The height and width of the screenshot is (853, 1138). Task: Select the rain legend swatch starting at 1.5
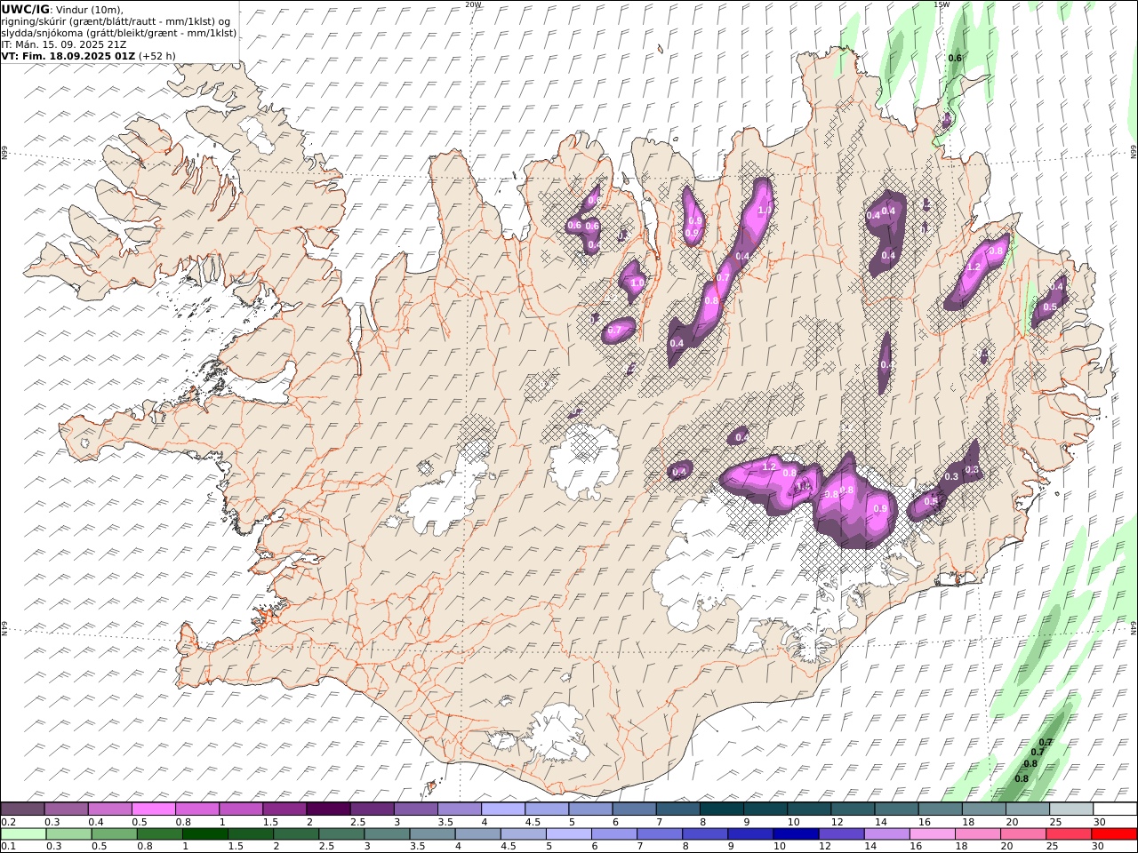click(x=251, y=834)
